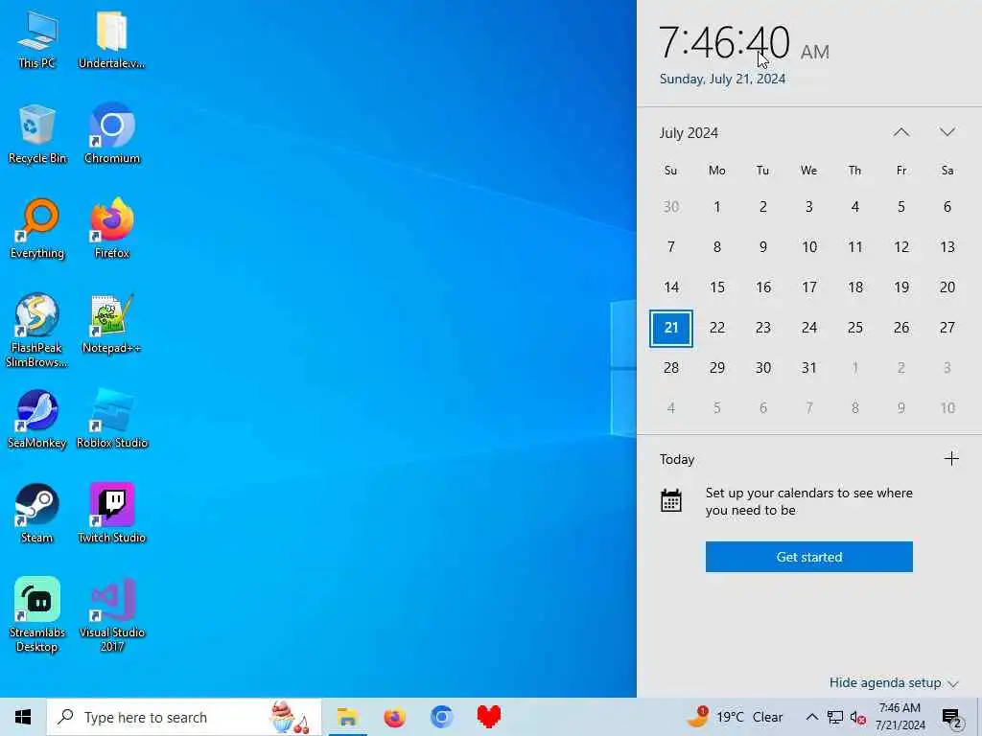Select the This PC desktop icon
982x736 pixels.
pos(37,40)
